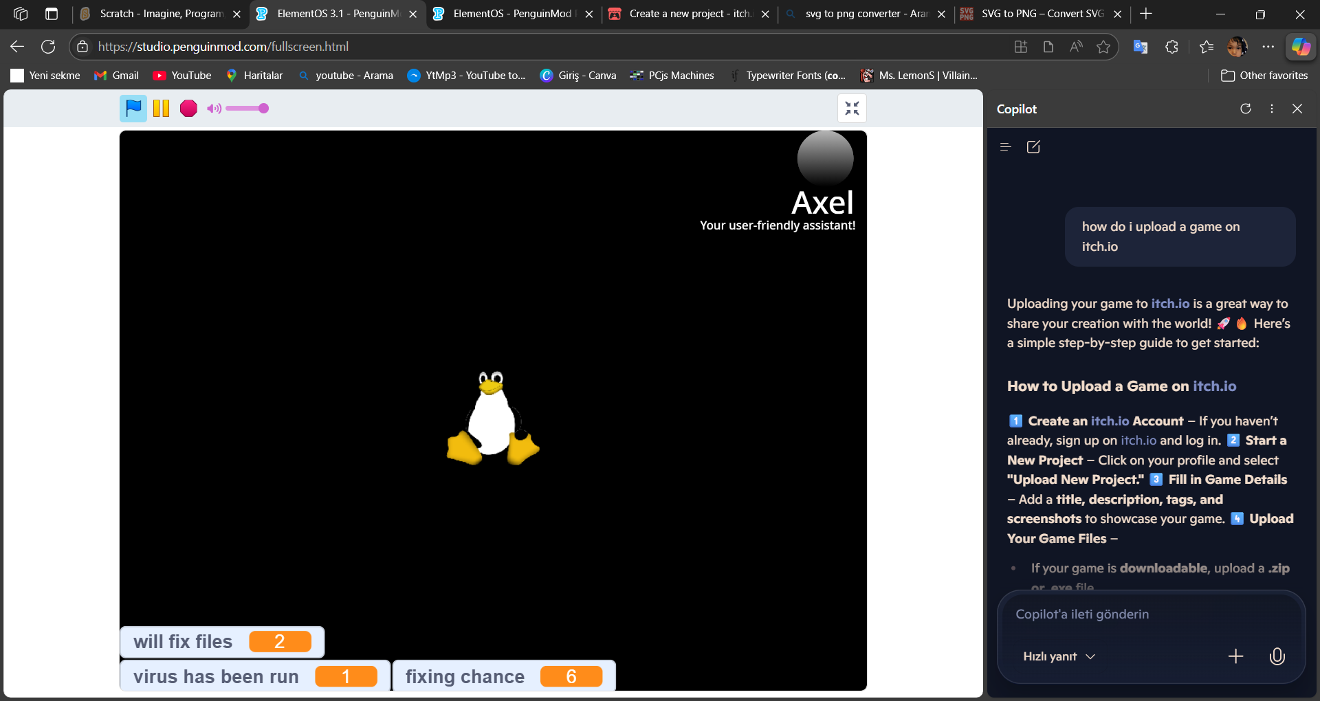This screenshot has height=701, width=1320.
Task: Open the 'YtMp3 - YouTube to...' bookmark
Action: 466,76
